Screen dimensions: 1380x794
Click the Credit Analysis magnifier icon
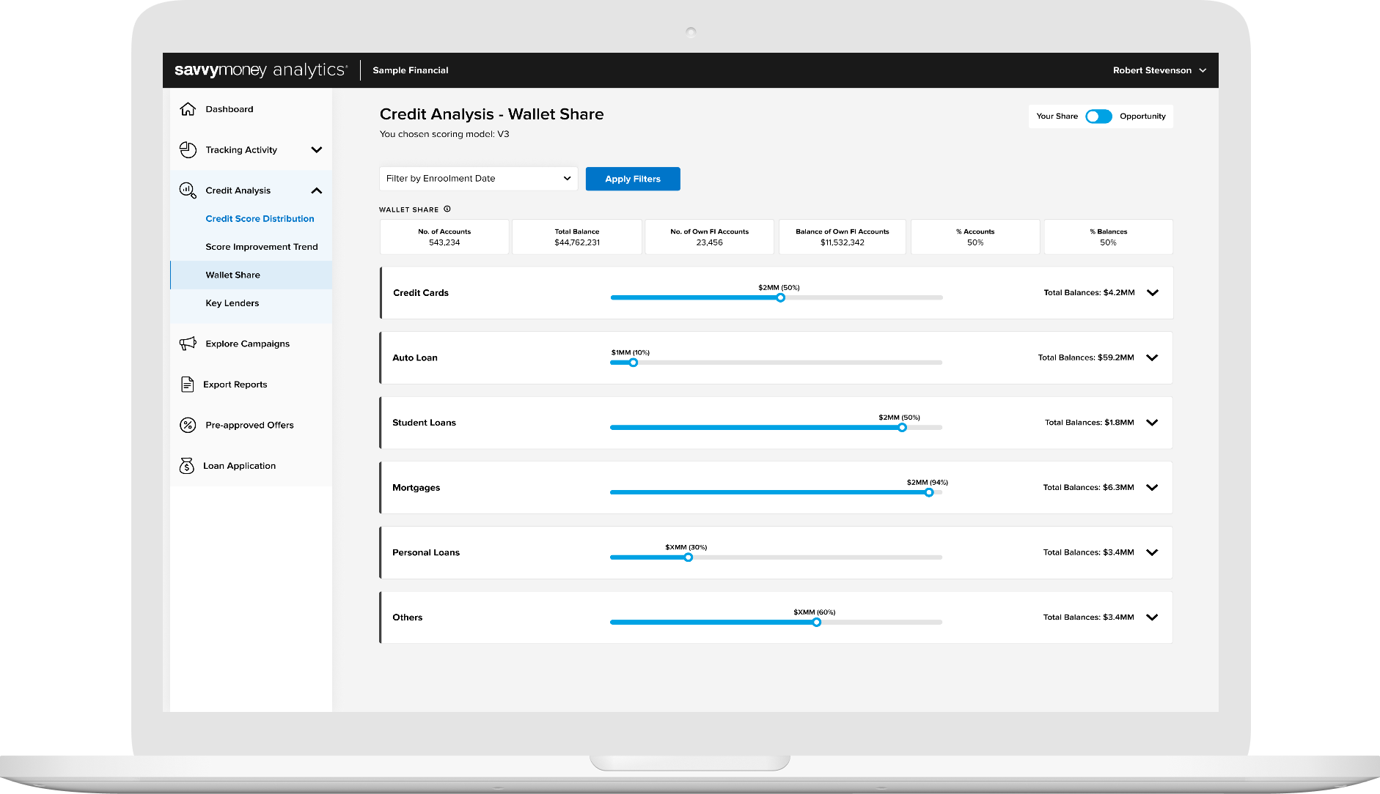coord(188,190)
